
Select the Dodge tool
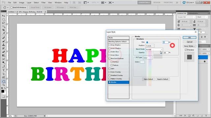4,63
